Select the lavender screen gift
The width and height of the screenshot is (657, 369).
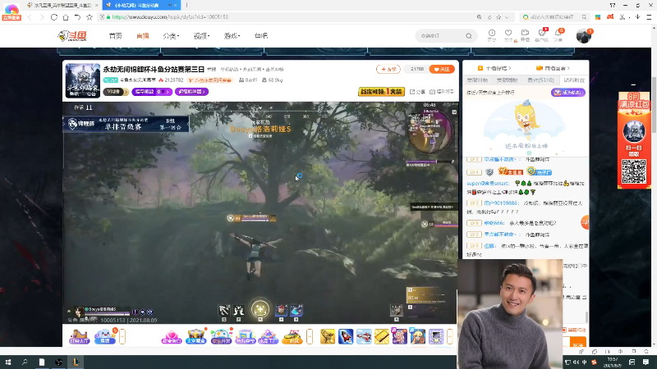pyautogui.click(x=436, y=336)
